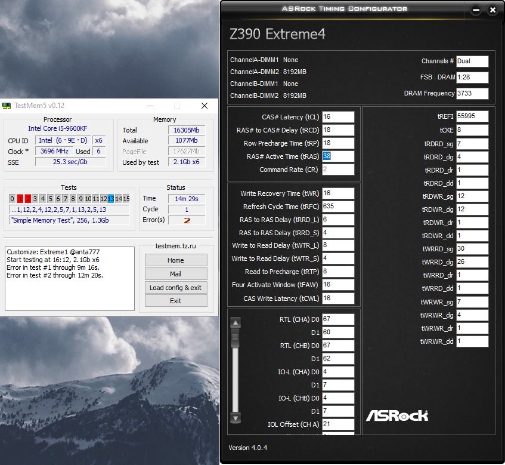Click the tWRRD_dg value field
Image resolution: width=505 pixels, height=465 pixels.
472,262
